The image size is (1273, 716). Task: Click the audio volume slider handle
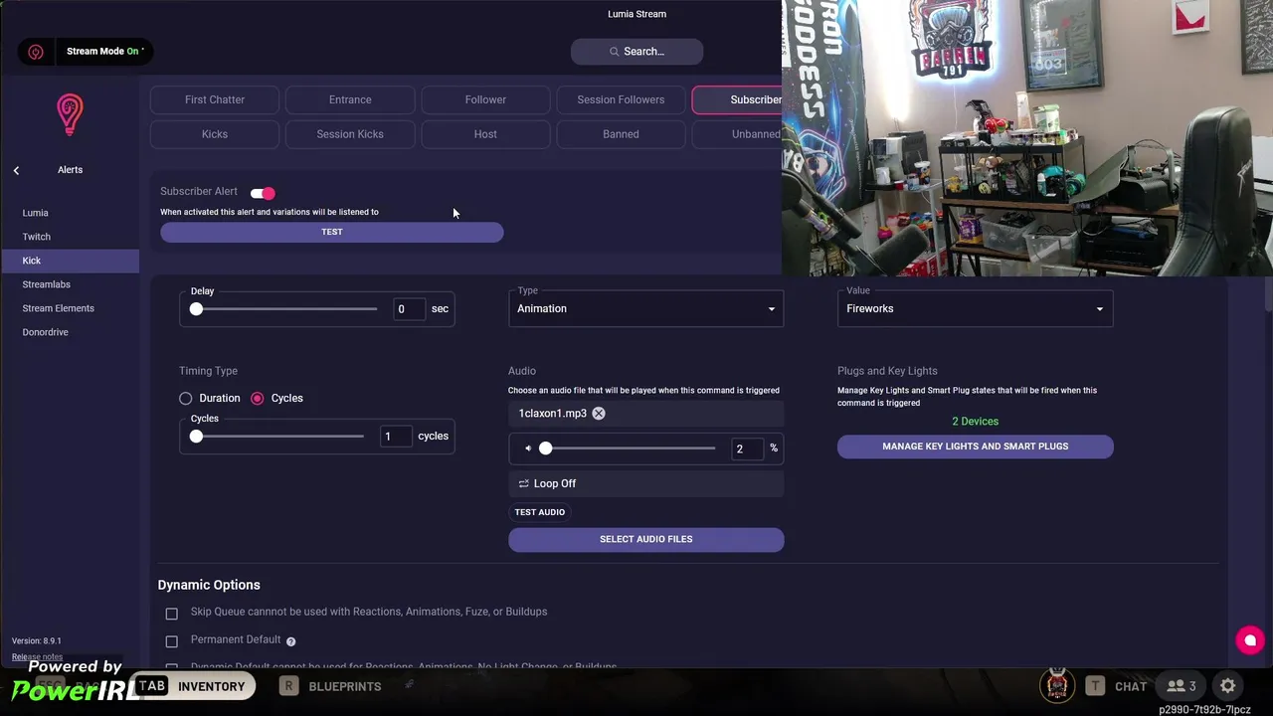coord(545,448)
